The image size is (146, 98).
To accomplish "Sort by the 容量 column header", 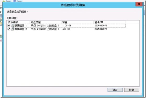I will point(77,22).
